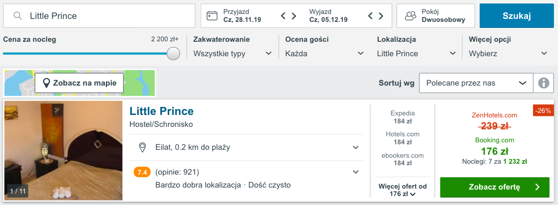
Task: Open the check-in calendar icon
Action: [212, 16]
